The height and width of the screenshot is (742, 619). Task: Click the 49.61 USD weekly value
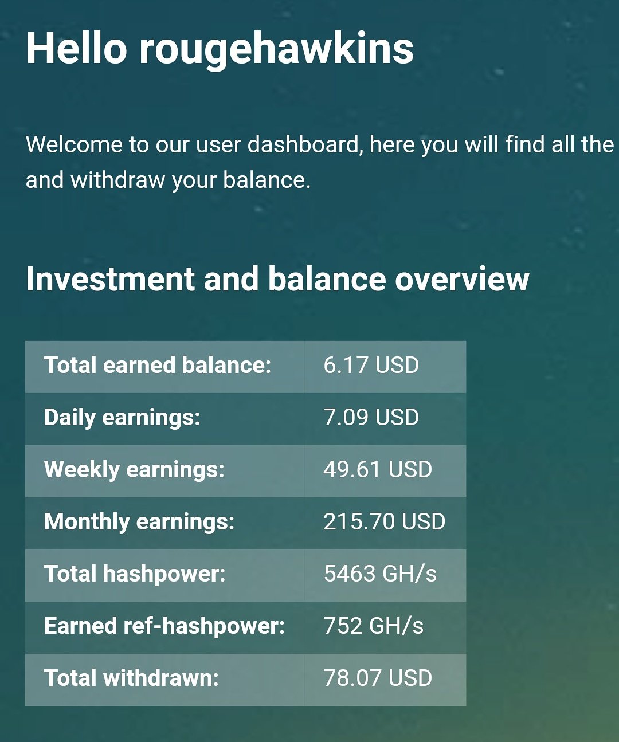point(378,469)
